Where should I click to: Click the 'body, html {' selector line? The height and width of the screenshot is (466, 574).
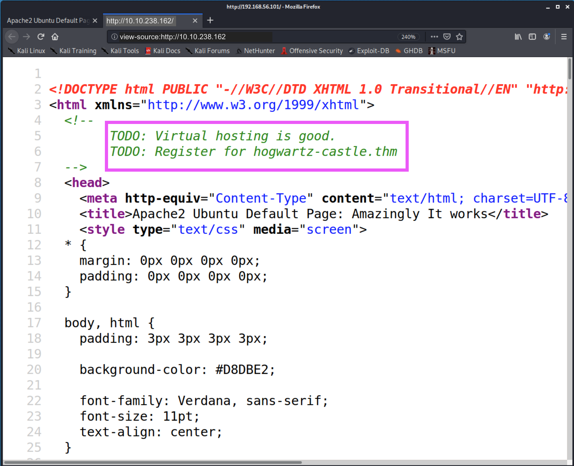coord(109,323)
